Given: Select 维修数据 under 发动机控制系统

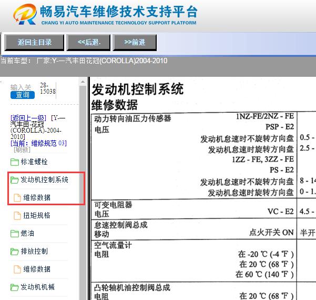Looking at the screenshot, I should (x=37, y=197).
